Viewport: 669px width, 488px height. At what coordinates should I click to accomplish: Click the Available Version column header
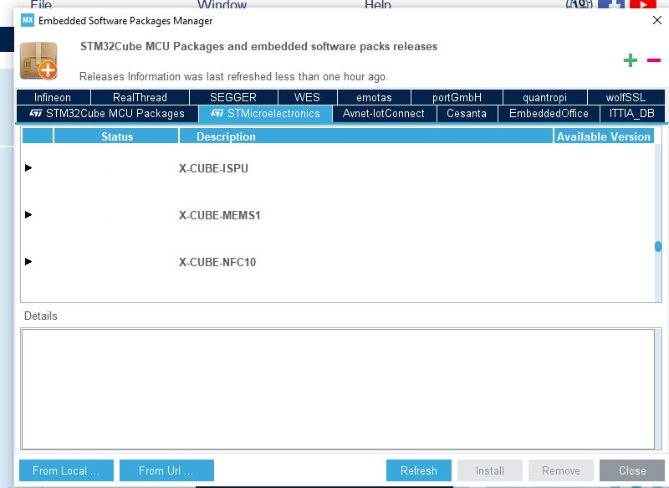tap(604, 136)
